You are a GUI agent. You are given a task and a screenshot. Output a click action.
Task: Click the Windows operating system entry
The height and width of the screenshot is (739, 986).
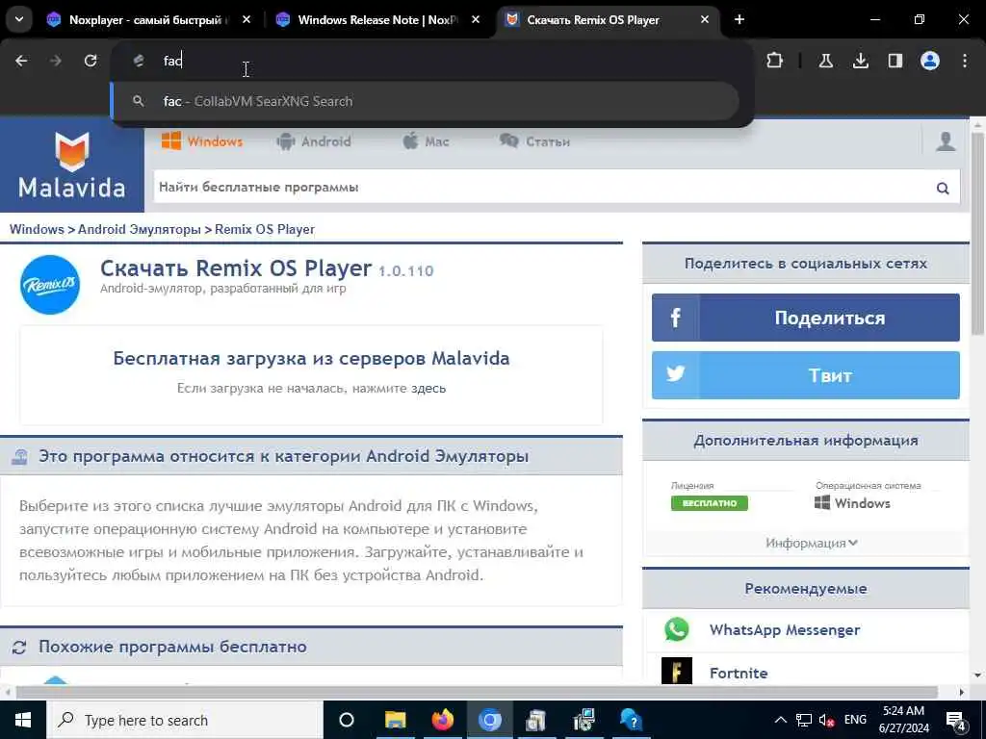click(x=853, y=502)
